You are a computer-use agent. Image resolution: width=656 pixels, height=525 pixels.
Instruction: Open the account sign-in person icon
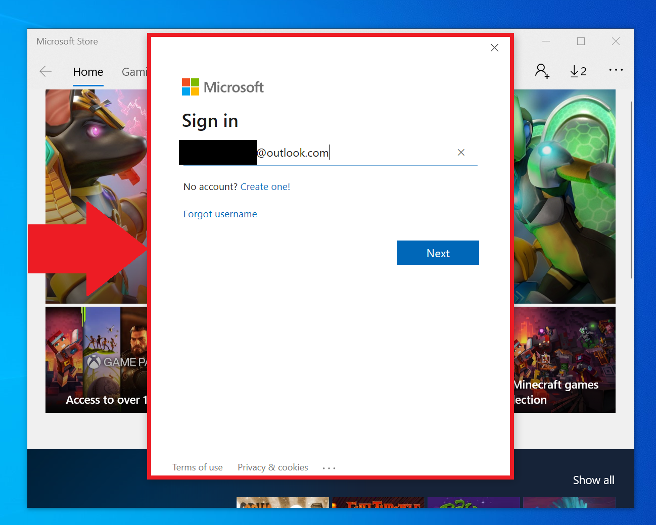[x=542, y=71]
